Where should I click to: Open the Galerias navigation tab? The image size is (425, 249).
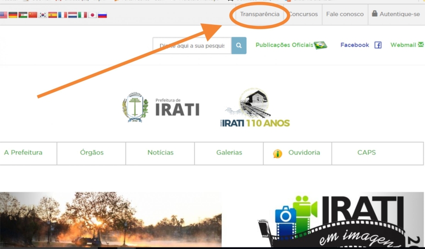click(229, 153)
